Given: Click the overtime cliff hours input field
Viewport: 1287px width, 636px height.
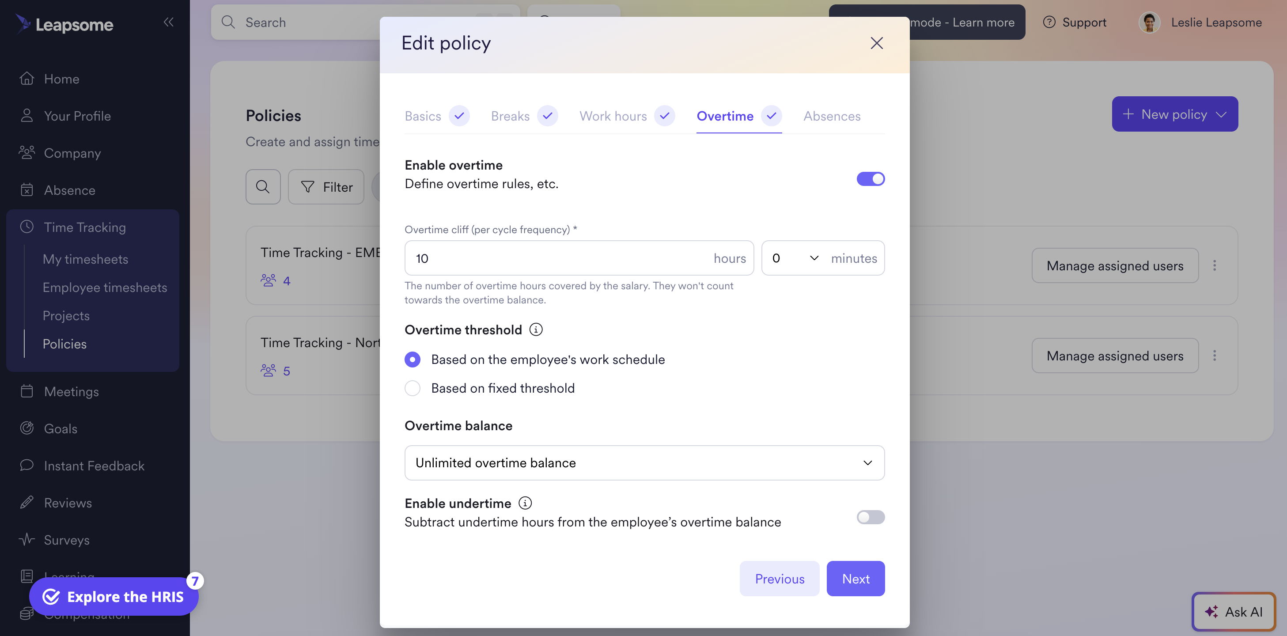Looking at the screenshot, I should tap(579, 258).
